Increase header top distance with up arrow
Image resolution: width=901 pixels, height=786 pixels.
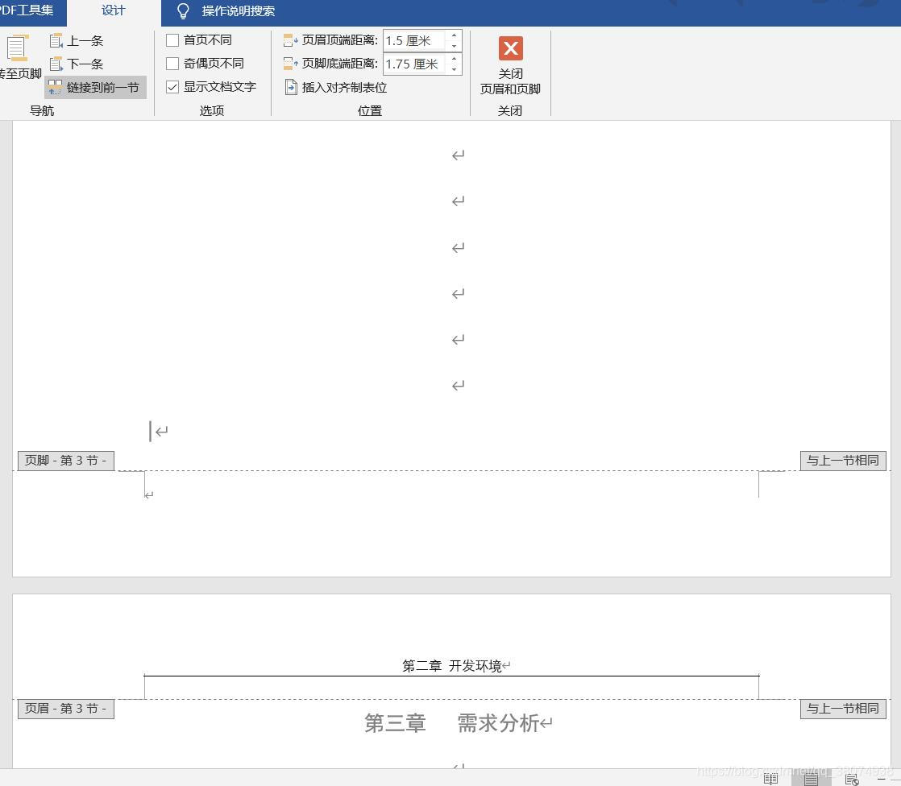(x=454, y=35)
